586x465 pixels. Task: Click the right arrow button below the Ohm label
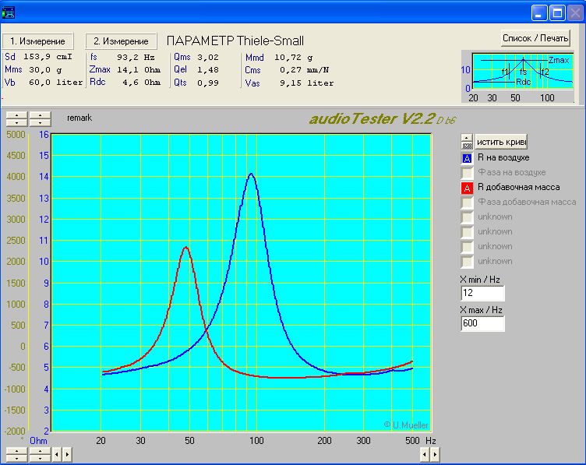point(67,454)
